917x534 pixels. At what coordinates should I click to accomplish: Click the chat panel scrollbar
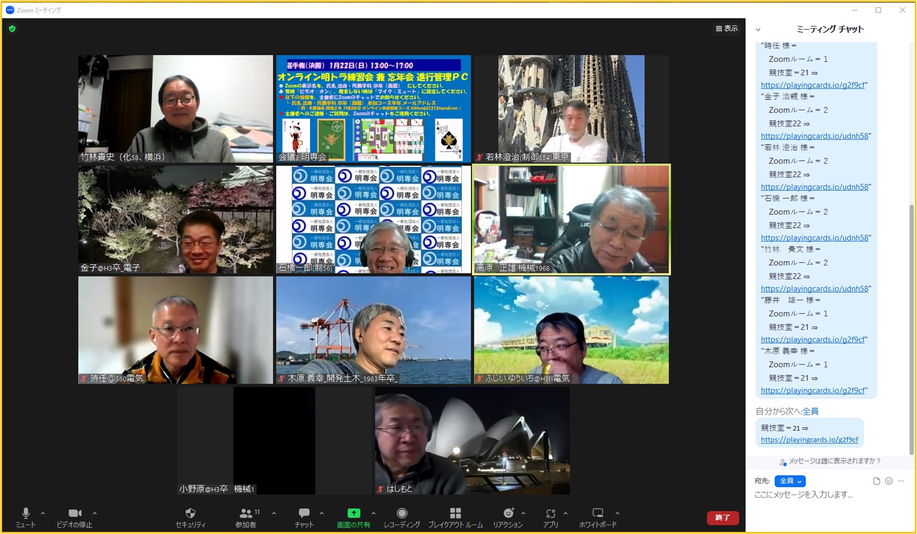(912, 329)
